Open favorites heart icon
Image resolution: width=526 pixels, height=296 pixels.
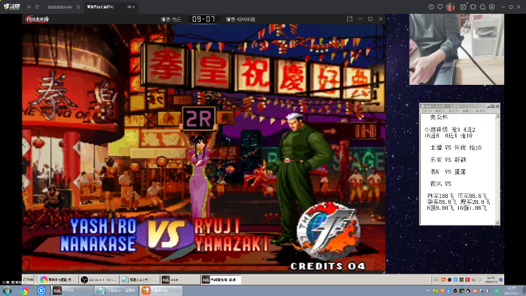point(440,7)
